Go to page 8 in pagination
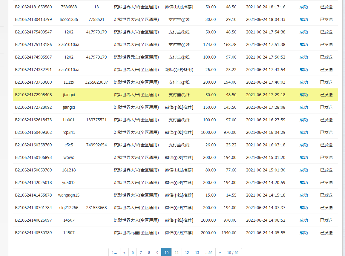 point(149,252)
